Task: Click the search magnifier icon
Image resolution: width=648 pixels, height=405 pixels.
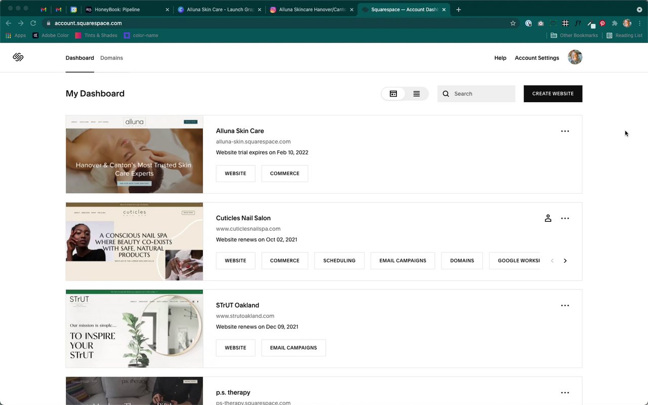Action: click(x=446, y=94)
